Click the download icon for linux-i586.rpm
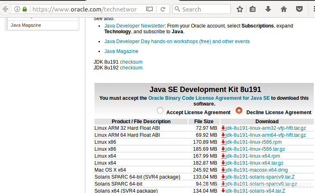The height and width of the screenshot is (193, 315). click(223, 142)
